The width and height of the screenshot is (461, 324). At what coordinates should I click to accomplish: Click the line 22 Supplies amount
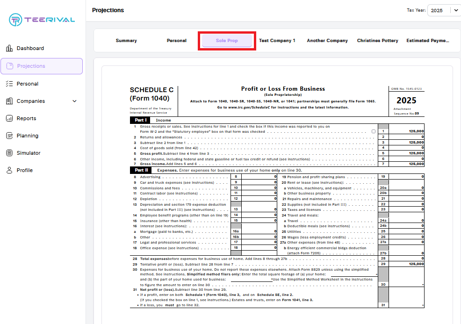click(407, 204)
